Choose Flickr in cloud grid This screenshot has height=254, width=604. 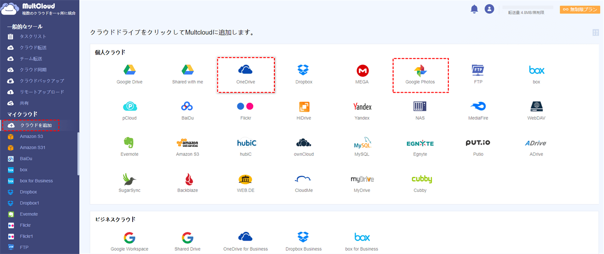[x=245, y=110]
